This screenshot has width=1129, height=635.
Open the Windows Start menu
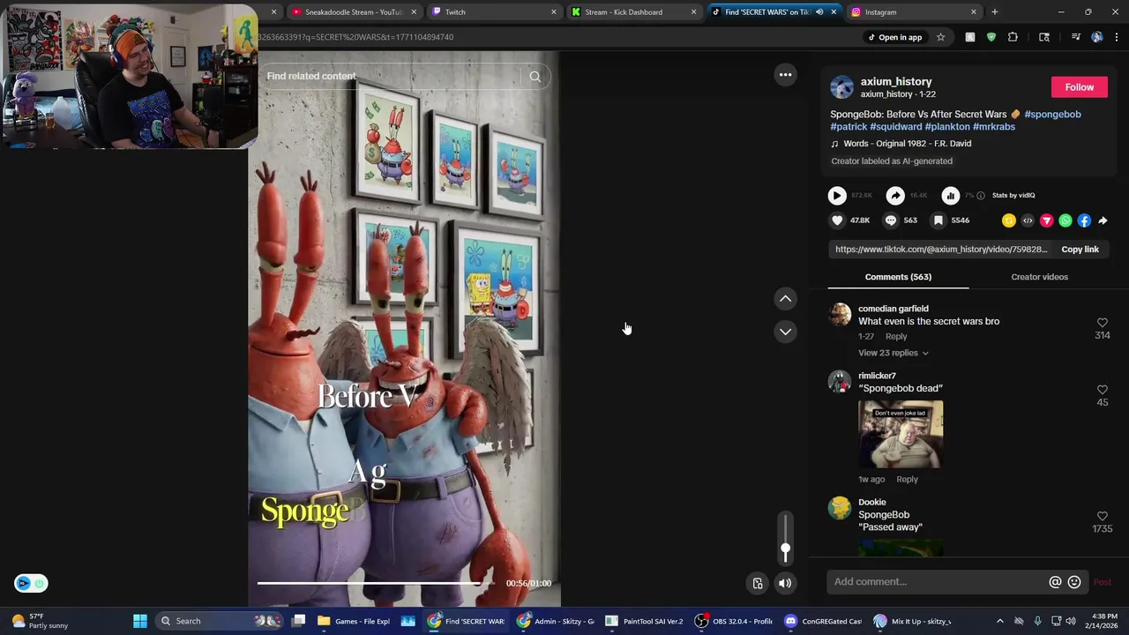click(139, 621)
